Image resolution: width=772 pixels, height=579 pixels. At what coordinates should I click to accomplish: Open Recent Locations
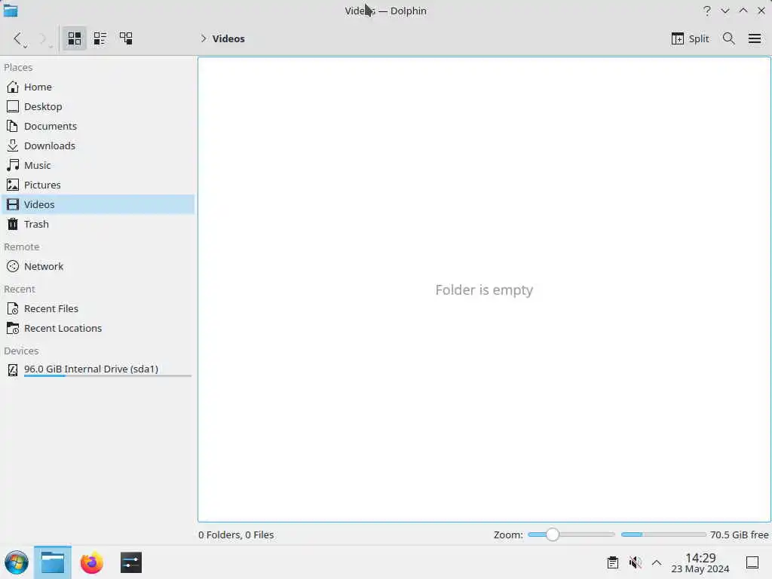97,329
